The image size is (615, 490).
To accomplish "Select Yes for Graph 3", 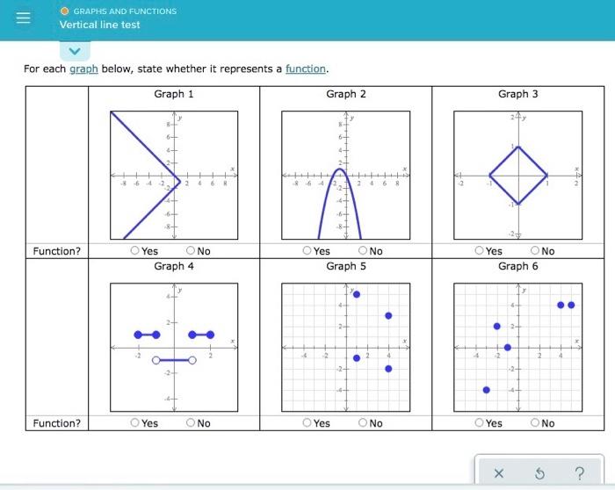I will pyautogui.click(x=480, y=250).
